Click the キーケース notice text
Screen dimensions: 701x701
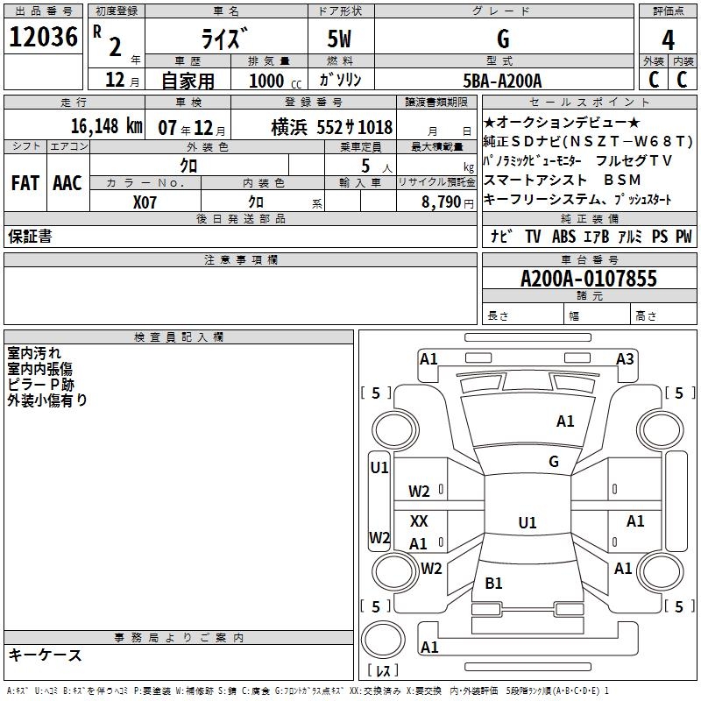point(45,655)
